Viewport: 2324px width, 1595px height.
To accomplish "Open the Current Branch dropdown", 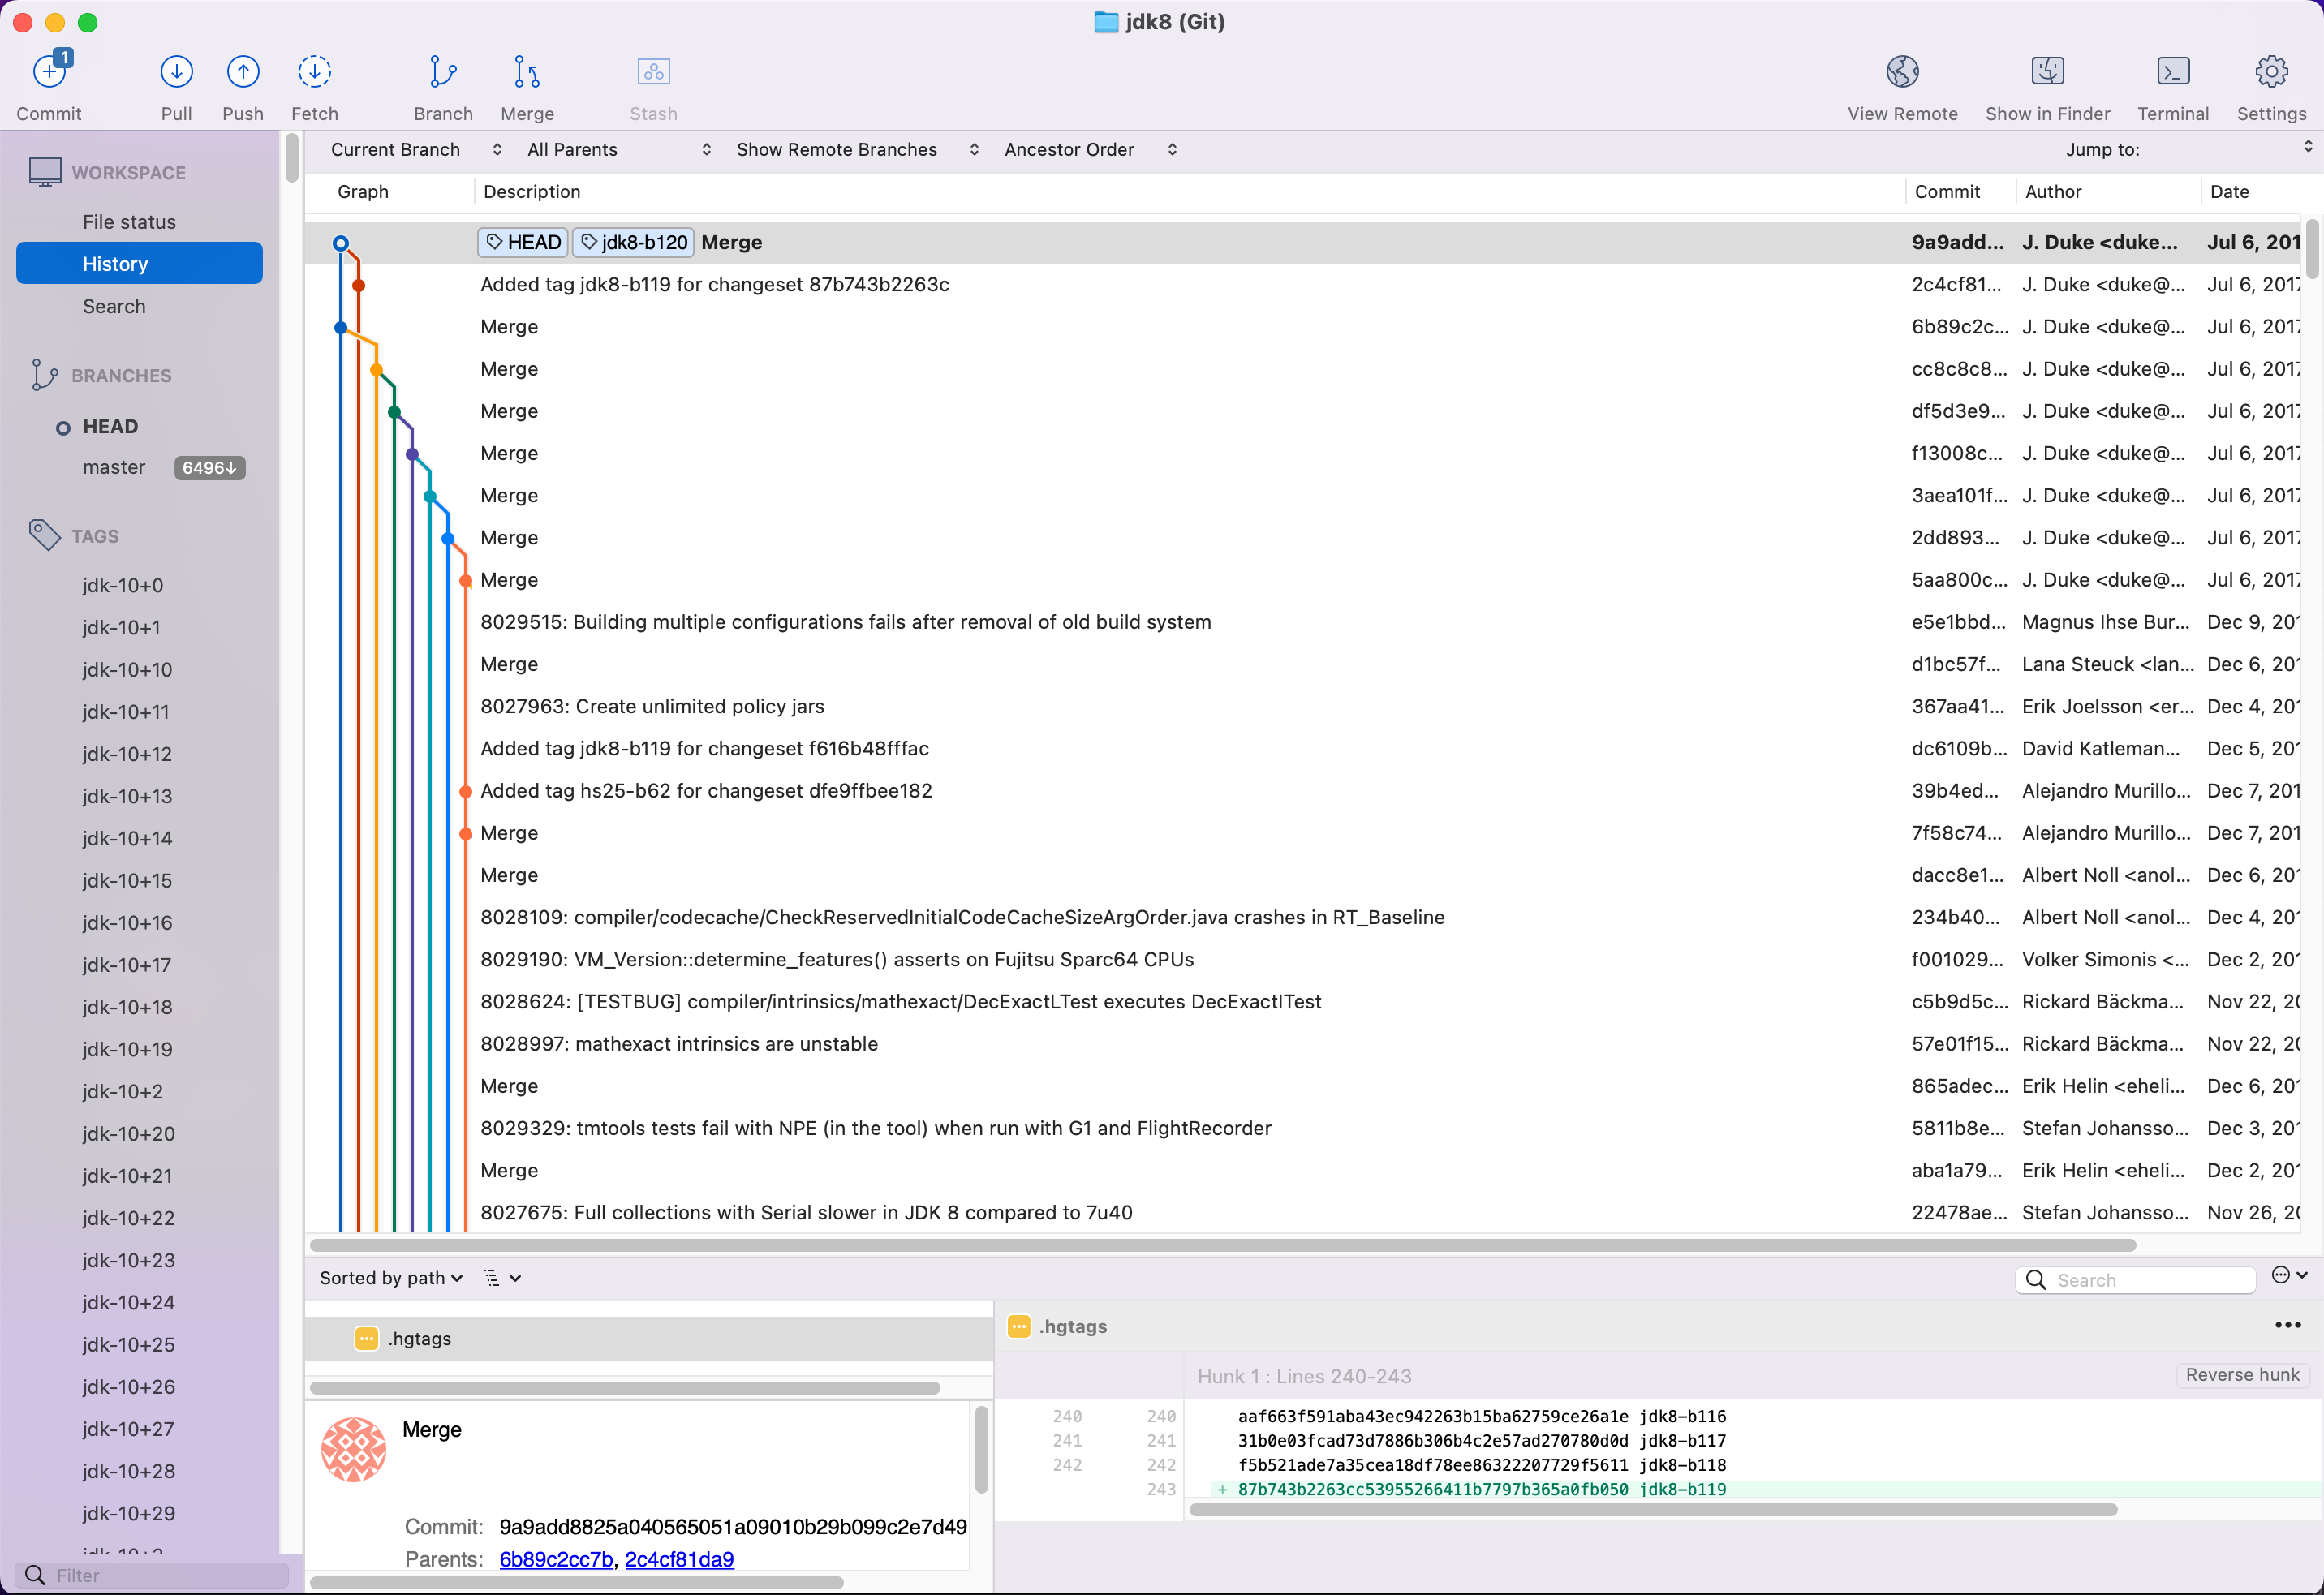I will click(415, 150).
